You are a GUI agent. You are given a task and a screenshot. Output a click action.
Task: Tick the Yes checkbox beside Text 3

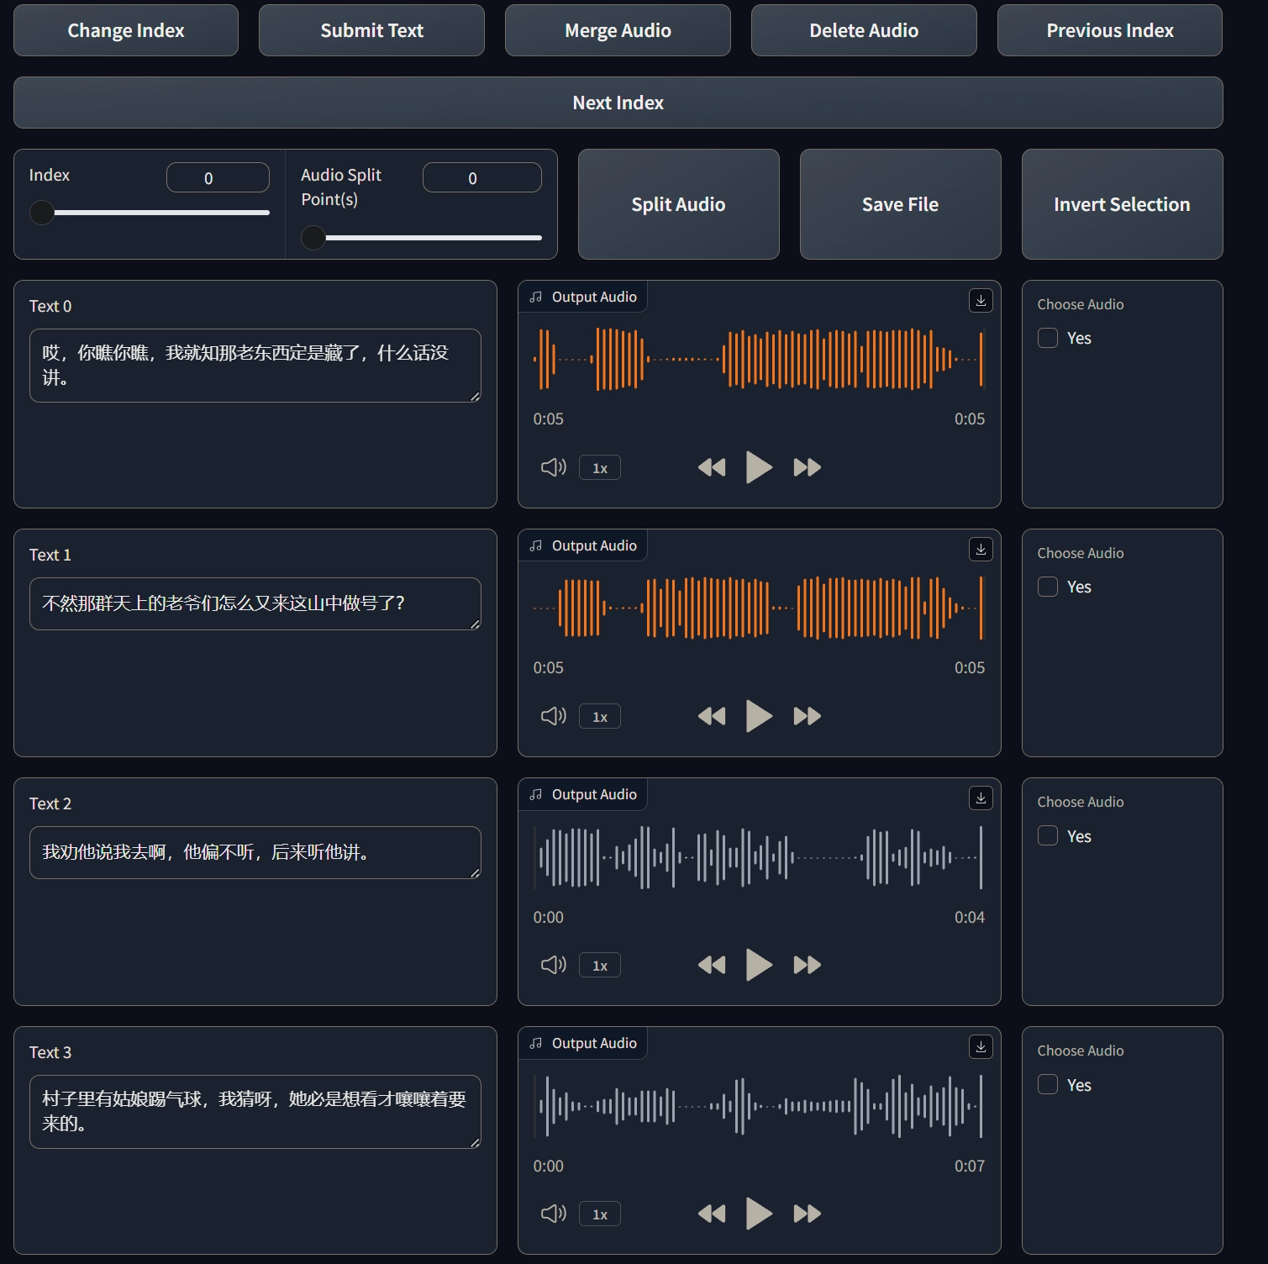[x=1048, y=1084]
